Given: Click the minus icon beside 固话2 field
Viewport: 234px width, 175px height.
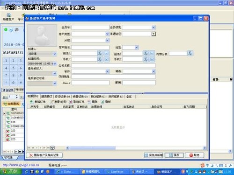Looking at the screenshot, I should tap(152, 53).
